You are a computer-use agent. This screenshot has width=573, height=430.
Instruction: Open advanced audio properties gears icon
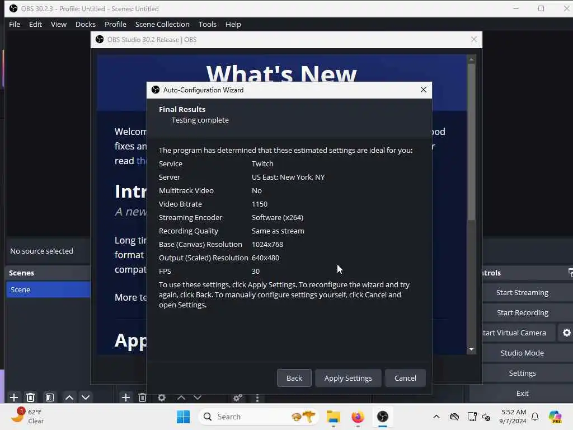237,398
